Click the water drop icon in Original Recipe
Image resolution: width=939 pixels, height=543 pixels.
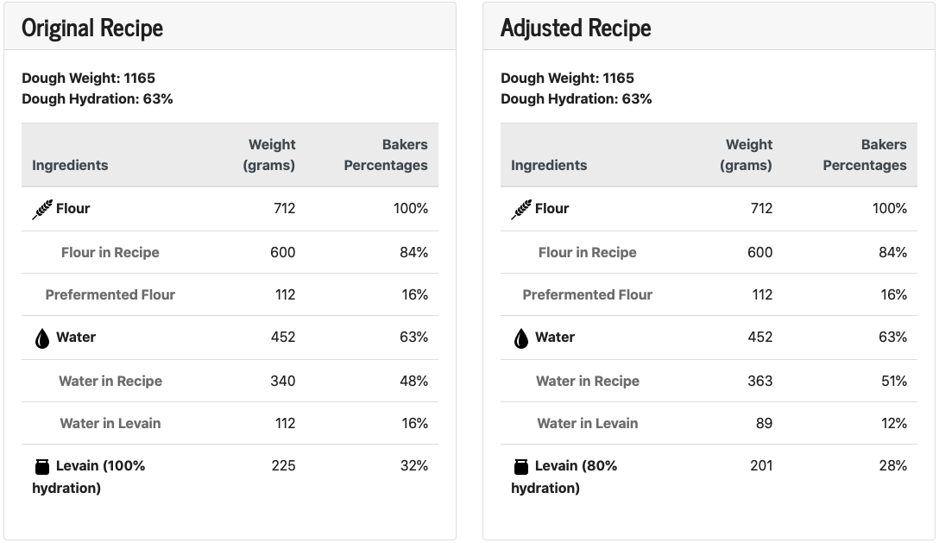(42, 338)
